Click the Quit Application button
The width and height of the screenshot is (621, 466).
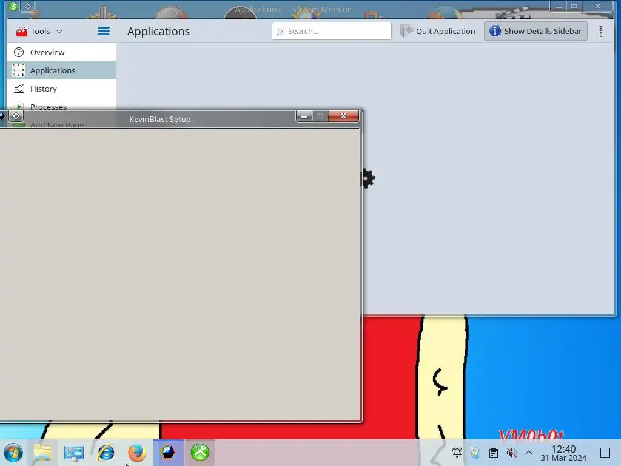(438, 31)
